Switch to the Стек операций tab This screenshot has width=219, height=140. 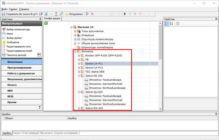31,133
